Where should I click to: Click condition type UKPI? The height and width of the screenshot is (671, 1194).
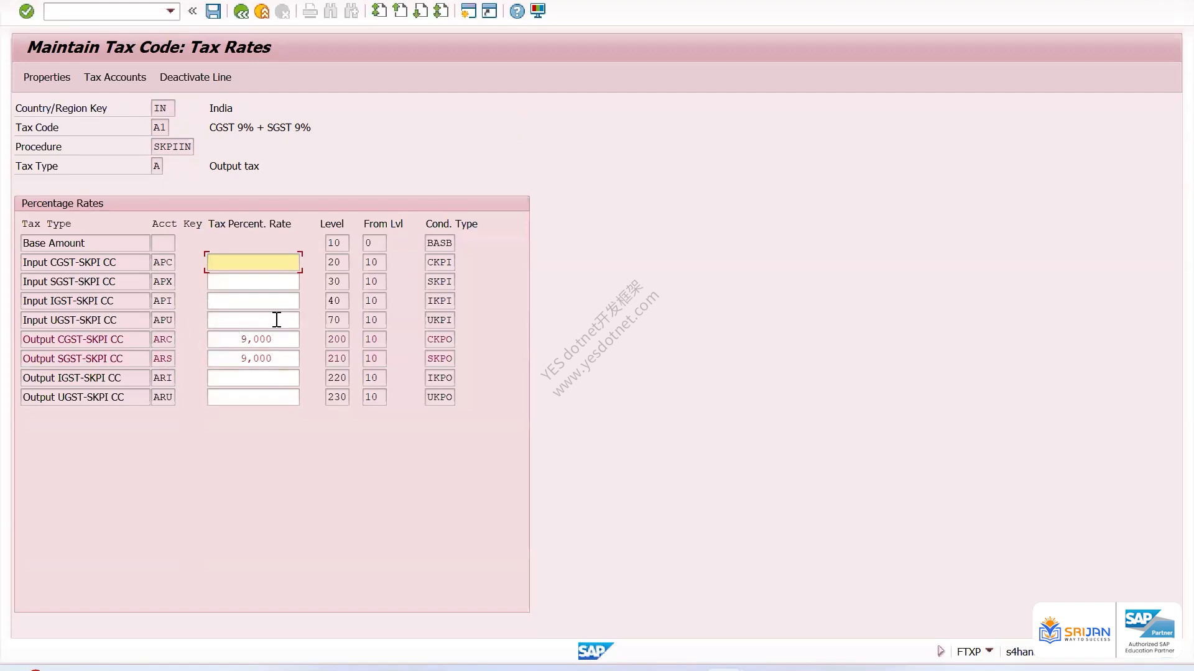[x=440, y=320]
